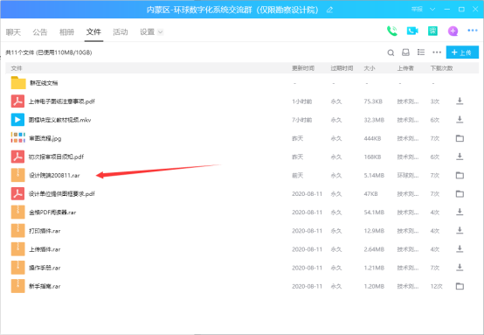Click the video icon of 图框块定义教材视频.mkv
Screen dimensions: 484x335
coord(17,120)
